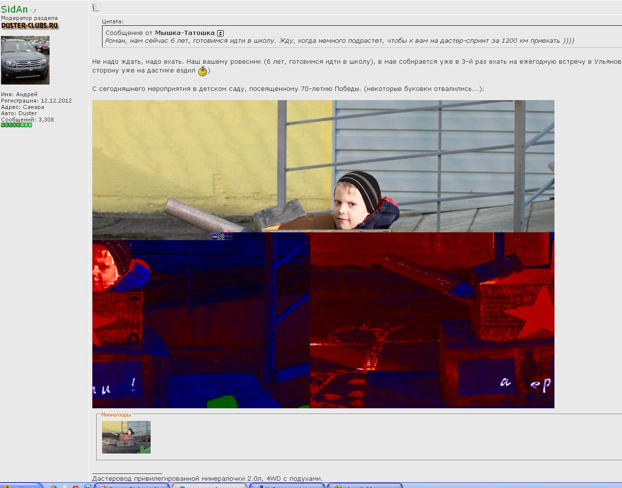The width and height of the screenshot is (622, 488).
Task: Open the dropdown arrow beside SidAn
Action: tap(34, 11)
